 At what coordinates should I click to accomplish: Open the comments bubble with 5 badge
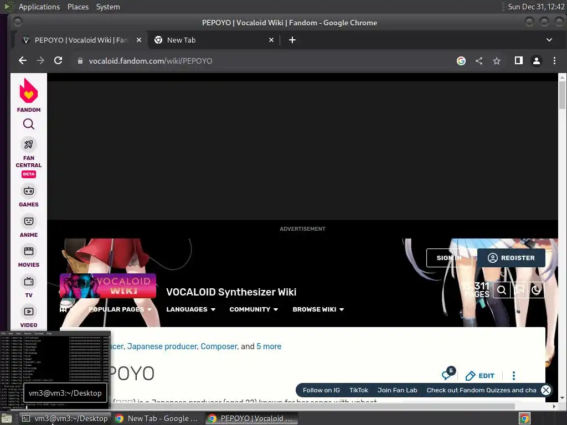[447, 374]
